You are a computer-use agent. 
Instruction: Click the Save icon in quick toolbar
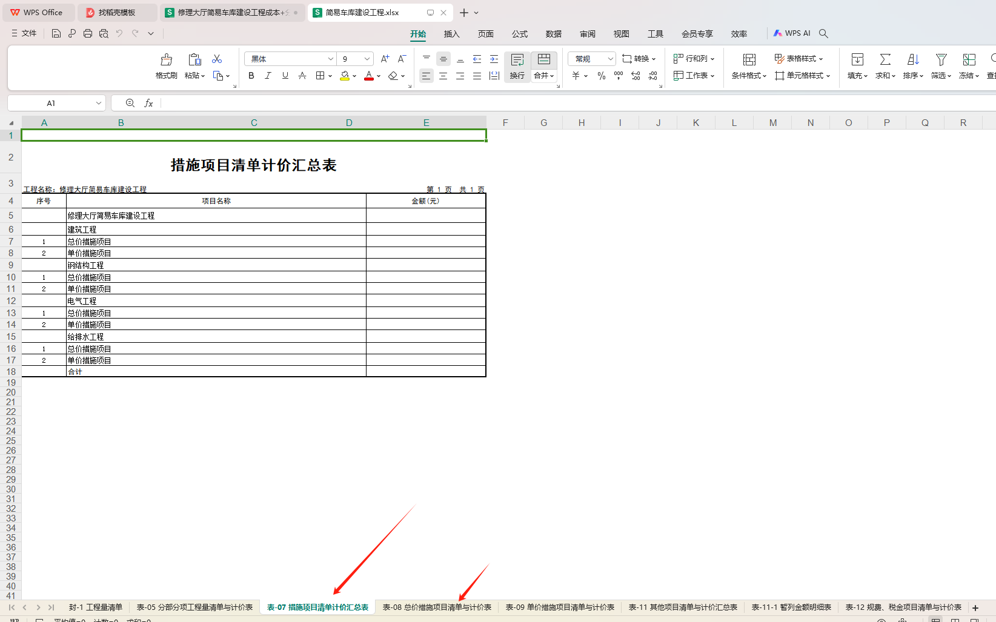(x=56, y=33)
